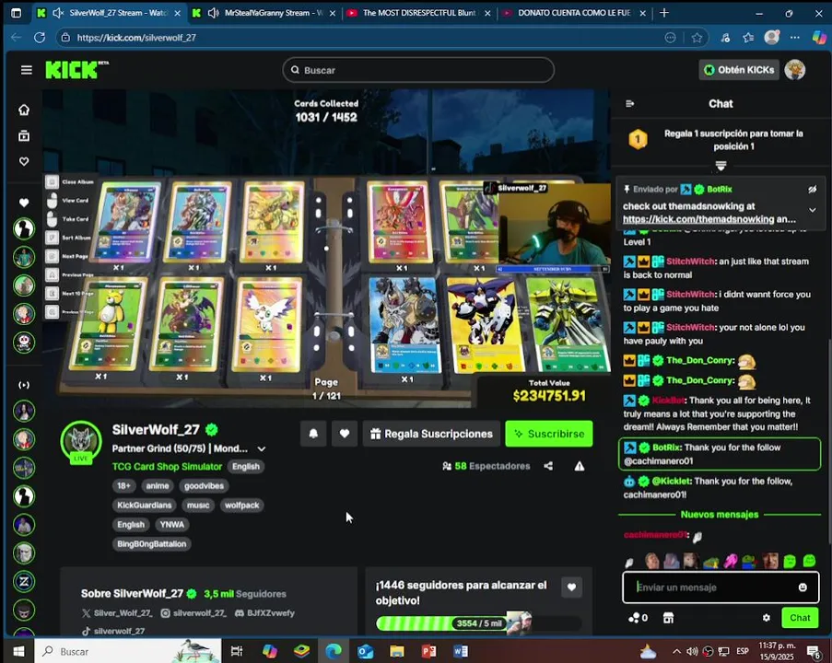
Task: Open the themadsnowking kick link
Action: (x=698, y=219)
